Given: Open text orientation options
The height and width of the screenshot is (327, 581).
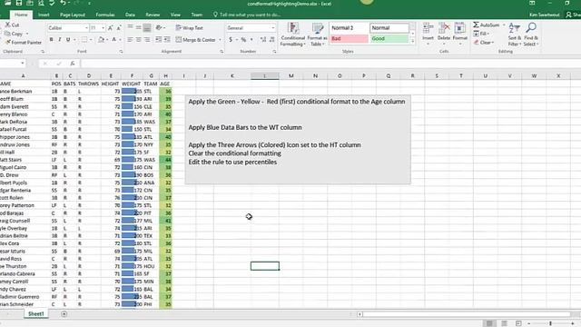Looking at the screenshot, I should tap(160, 28).
